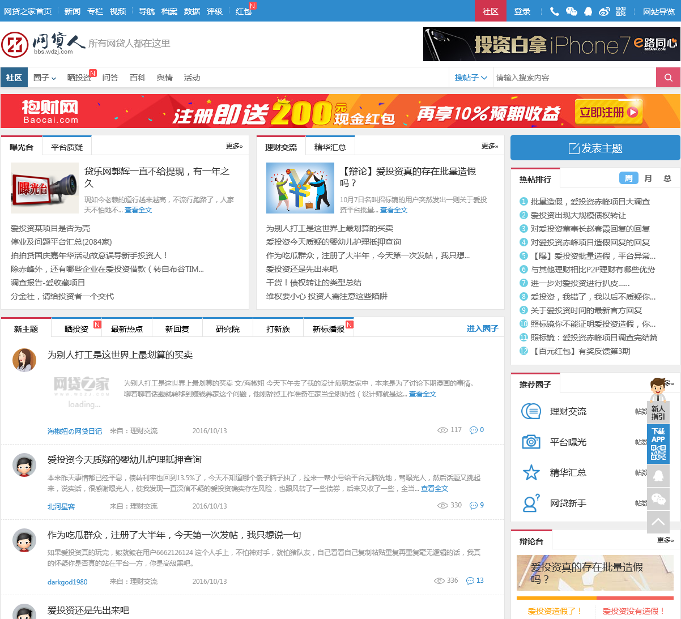Click the back-to-top arrow button
The image size is (681, 619).
(658, 522)
